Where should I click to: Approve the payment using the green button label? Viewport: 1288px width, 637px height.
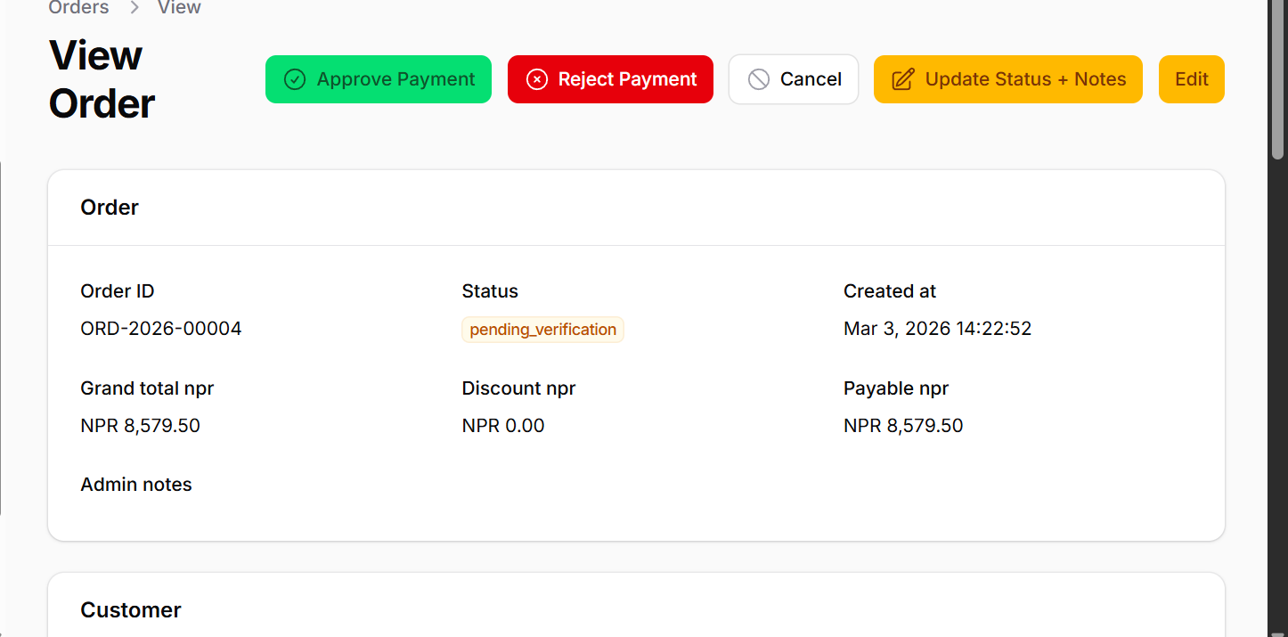tap(395, 79)
